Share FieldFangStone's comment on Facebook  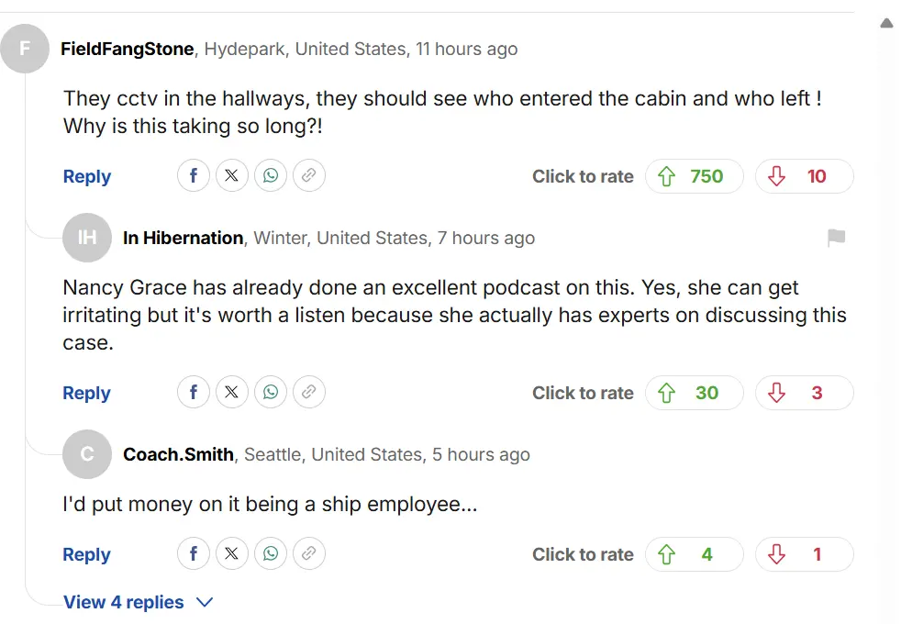coord(194,176)
